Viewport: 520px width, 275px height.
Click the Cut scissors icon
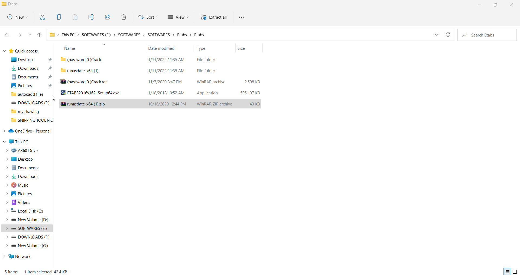pyautogui.click(x=43, y=17)
